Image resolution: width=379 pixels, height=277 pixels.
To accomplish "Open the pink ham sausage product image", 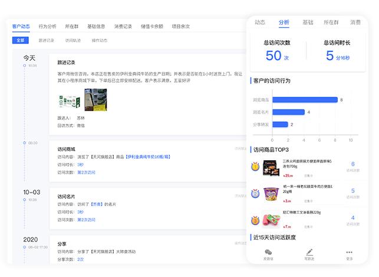I will [x=272, y=220].
